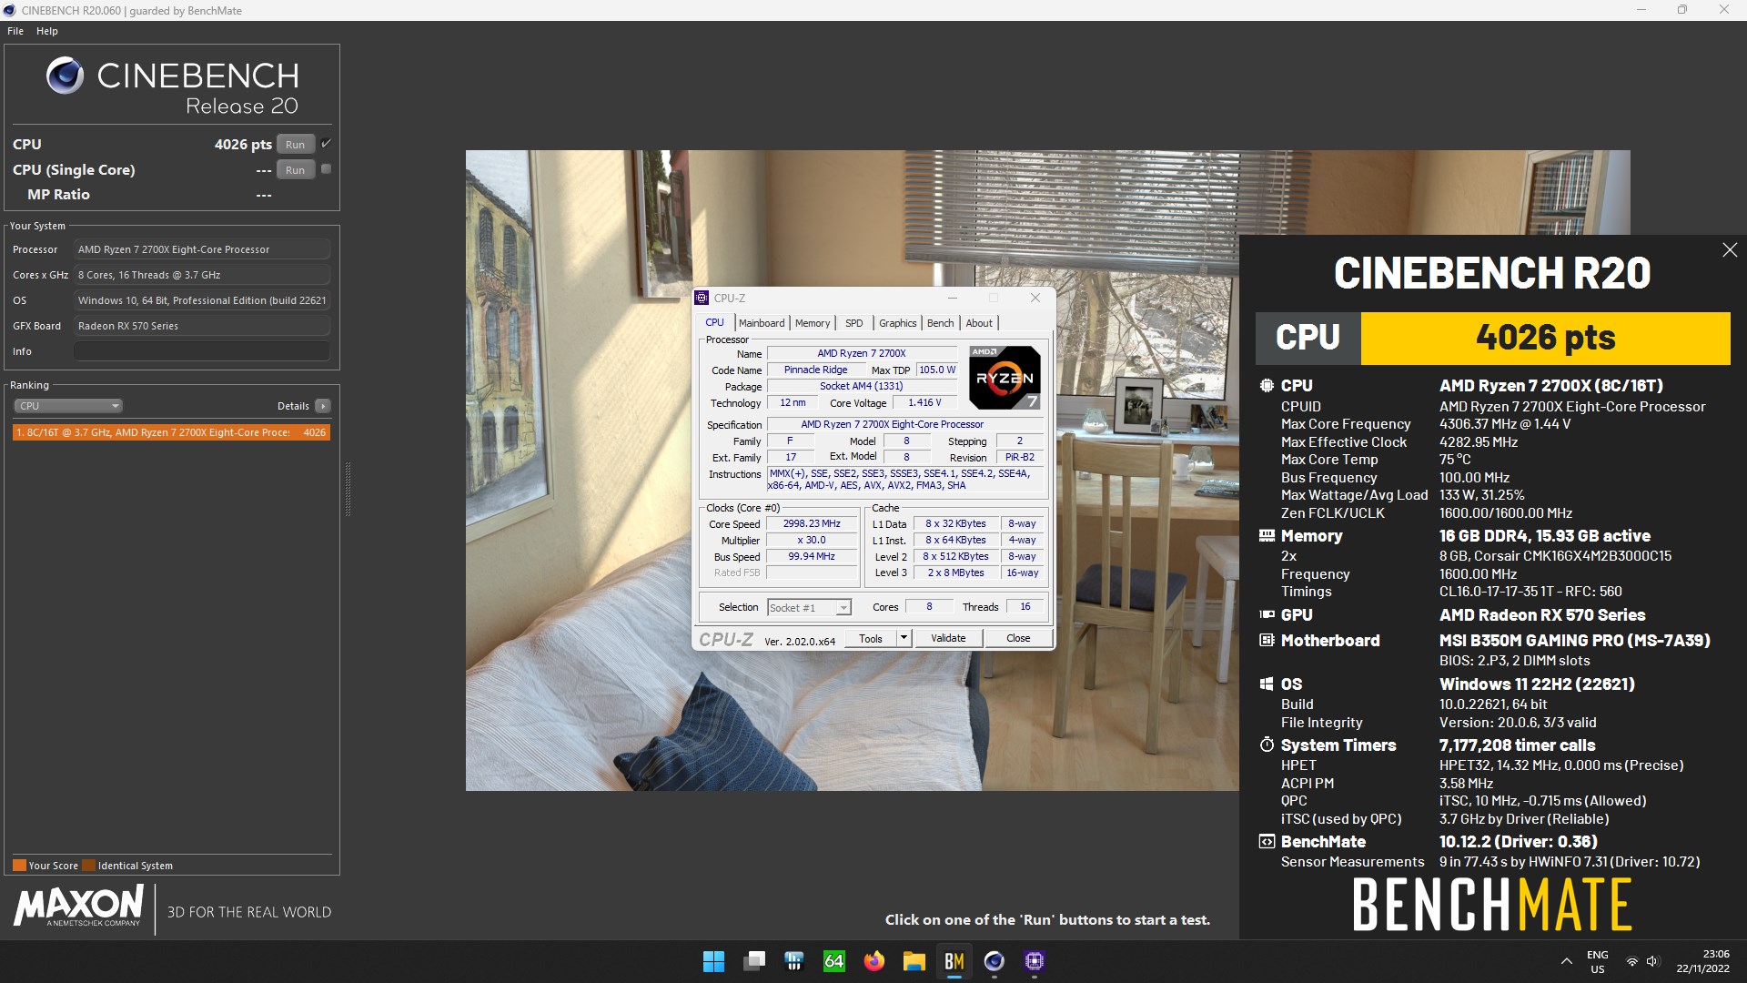This screenshot has width=1747, height=983.
Task: Click the Info input field
Action: 202,351
